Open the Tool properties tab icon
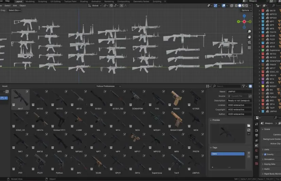The height and width of the screenshot is (181, 281). tap(257, 124)
